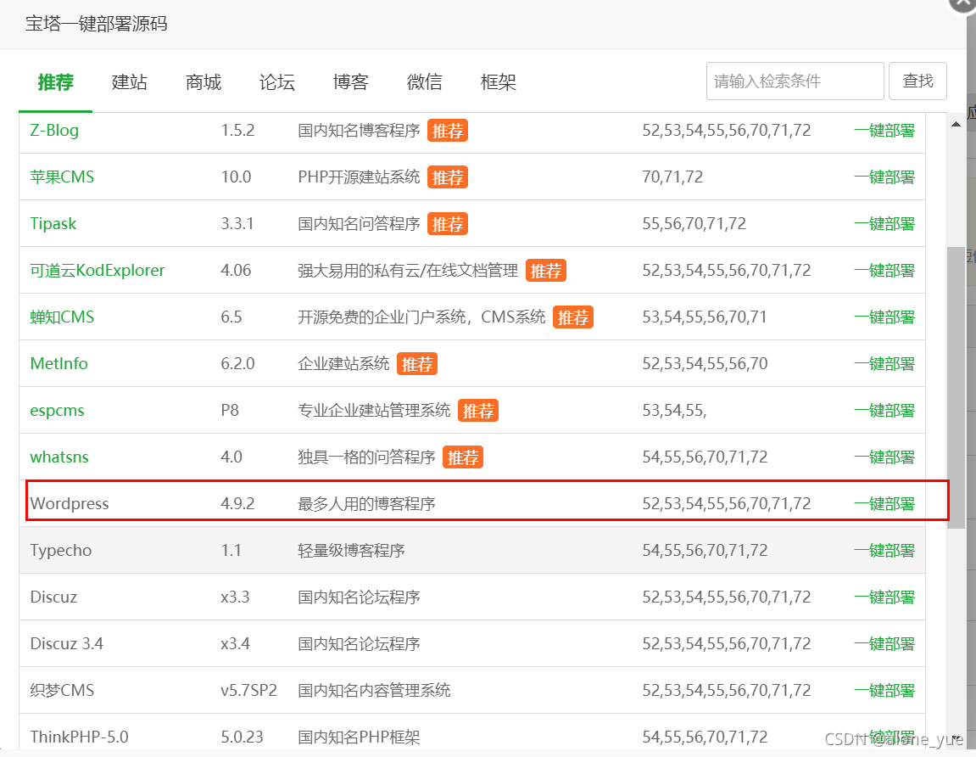Viewport: 976px width, 757px height.
Task: Click the 推荐 badge in KodExplorer row
Action: click(x=546, y=271)
